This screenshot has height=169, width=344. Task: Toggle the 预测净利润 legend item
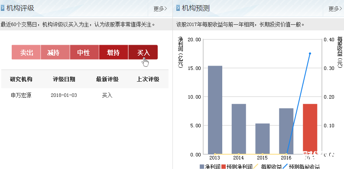[x=237, y=166]
